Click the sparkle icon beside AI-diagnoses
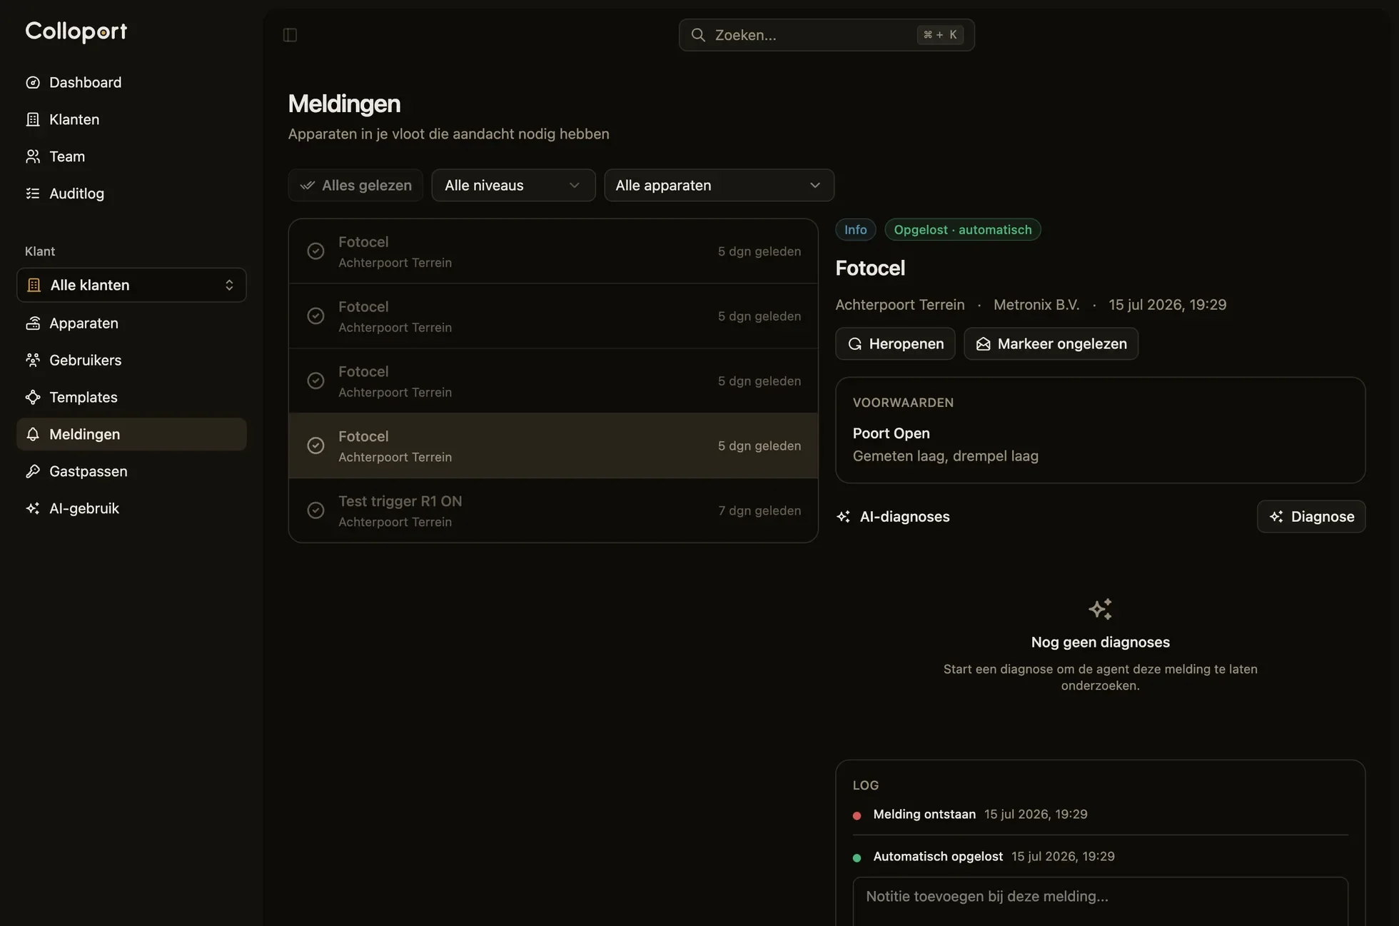This screenshot has width=1399, height=926. click(x=844, y=517)
